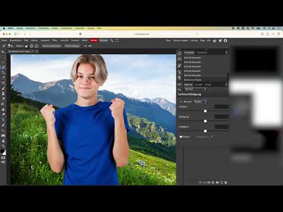Select the Brush tool
This screenshot has height=212, width=283.
(3, 88)
